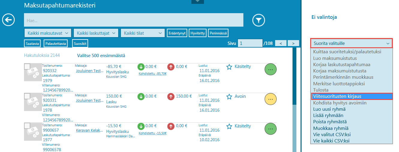Open the Kaikki laskuttajat dropdown
Screen dimensions: 399x152
96,33
